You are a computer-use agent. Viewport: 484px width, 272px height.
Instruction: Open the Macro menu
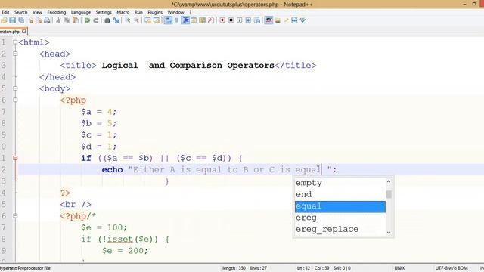click(123, 12)
